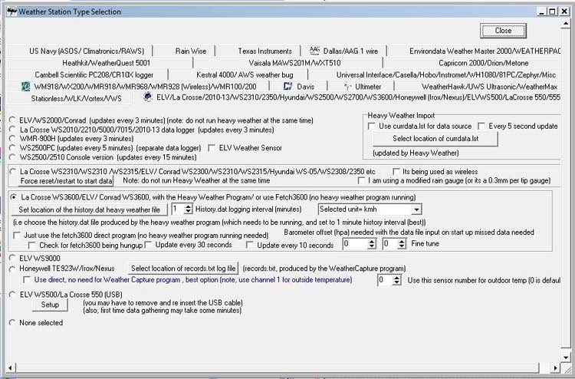Image resolution: width=575 pixels, height=379 pixels.
Task: Select the None selected radio option
Action: click(x=12, y=322)
